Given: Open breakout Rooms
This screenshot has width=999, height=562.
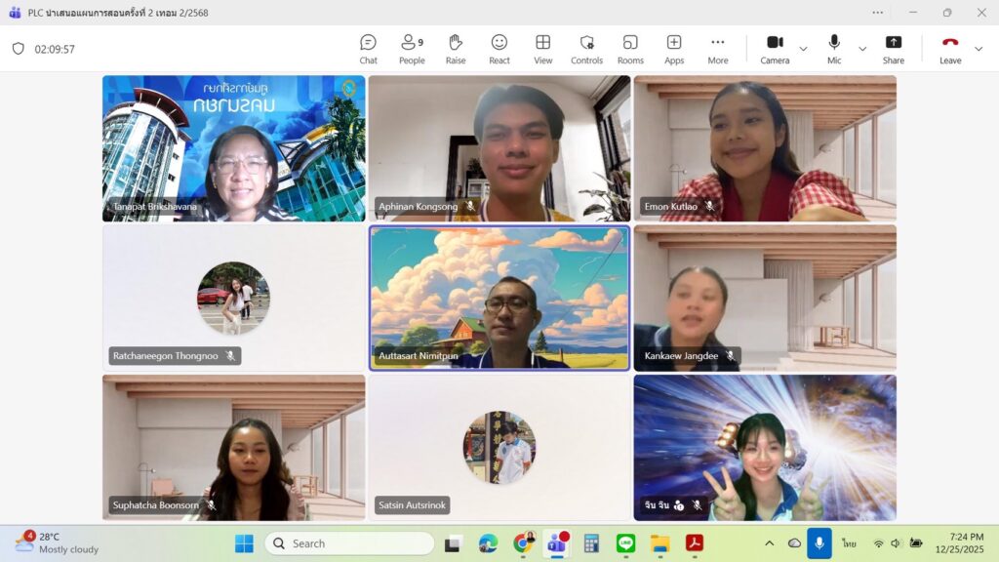Looking at the screenshot, I should [630, 48].
